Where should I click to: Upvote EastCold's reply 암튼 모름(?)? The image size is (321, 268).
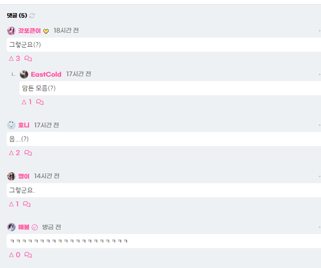click(x=27, y=102)
